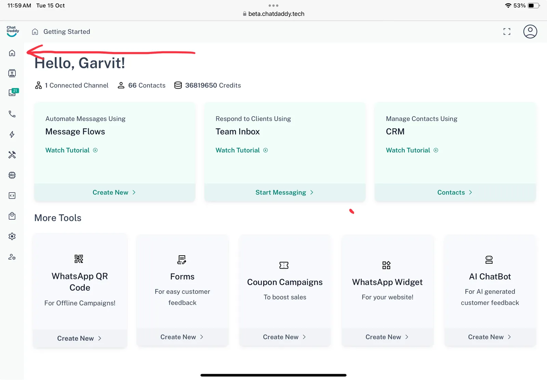Image resolution: width=547 pixels, height=380 pixels.
Task: Open the Settings gear icon in sidebar
Action: point(12,236)
